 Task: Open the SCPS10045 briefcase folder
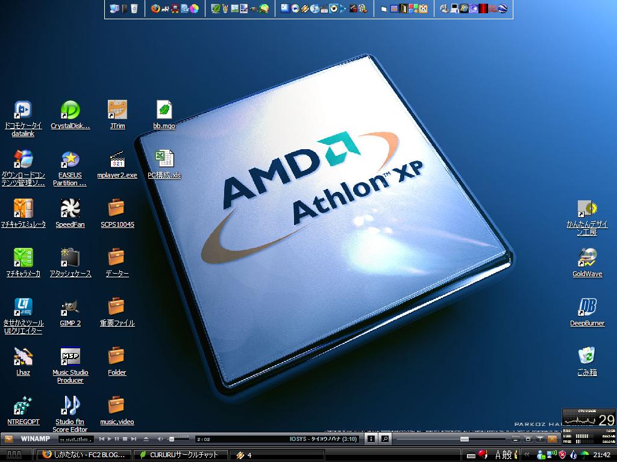[x=117, y=214]
